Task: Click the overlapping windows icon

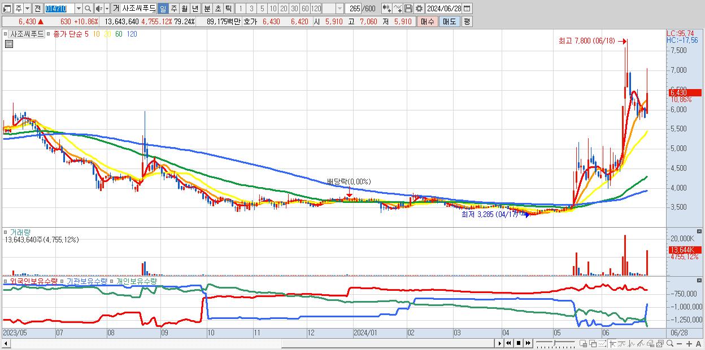Action: coord(593,343)
